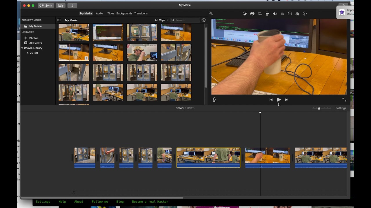Open the magic wand auto-enhance tool
371x208 pixels.
pos(211,14)
